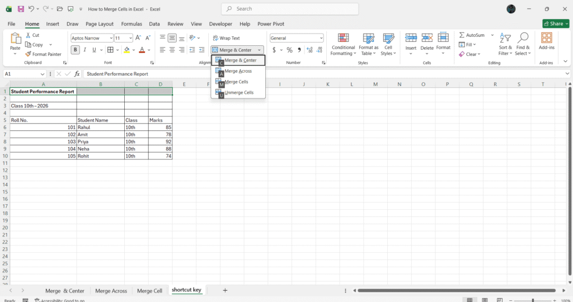Add a new sheet with plus button
573x302 pixels.
225,290
